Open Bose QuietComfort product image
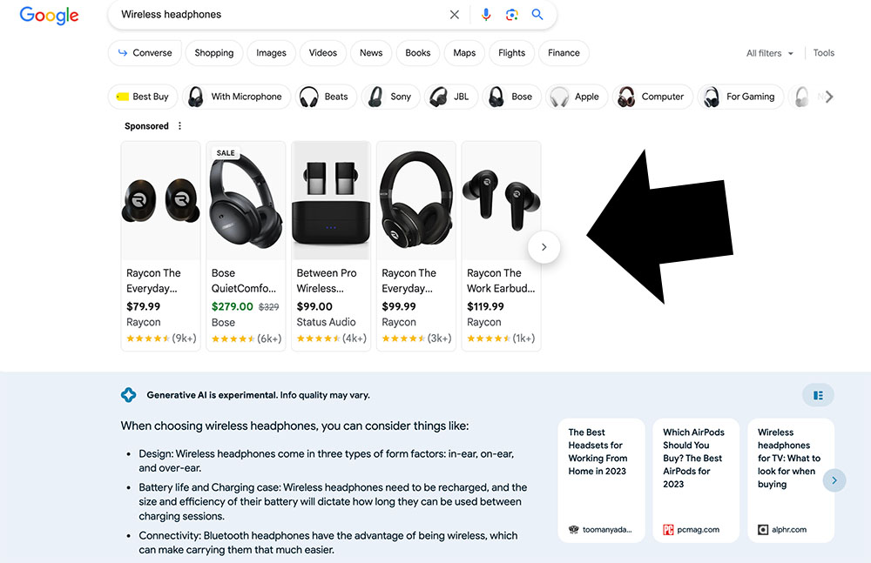871x563 pixels. coord(246,200)
